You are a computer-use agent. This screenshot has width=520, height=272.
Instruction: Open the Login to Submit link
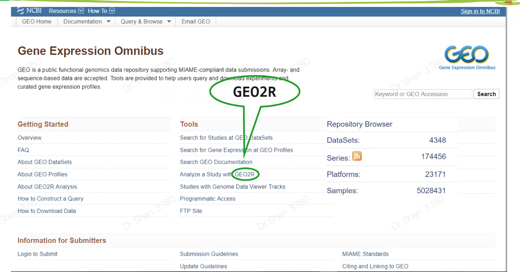tap(37, 254)
